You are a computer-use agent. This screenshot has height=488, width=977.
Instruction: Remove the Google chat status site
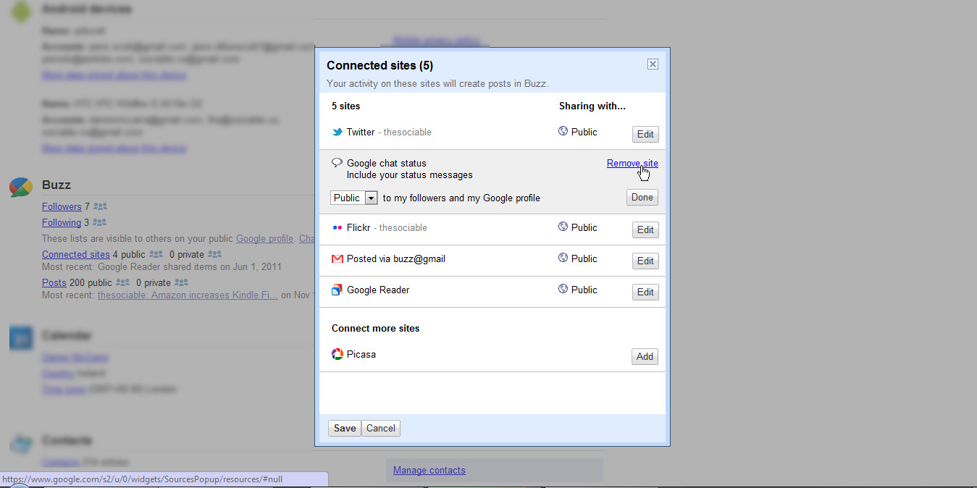pyautogui.click(x=632, y=164)
